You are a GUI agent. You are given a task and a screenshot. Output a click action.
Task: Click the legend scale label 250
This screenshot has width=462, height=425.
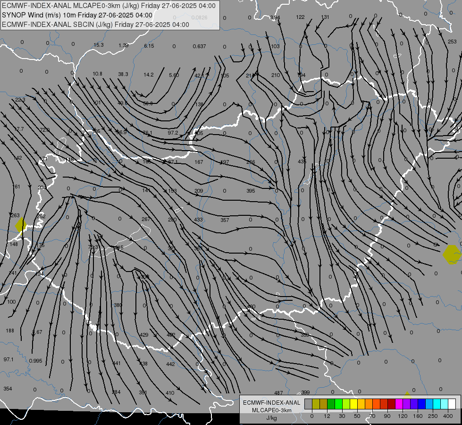(x=433, y=416)
